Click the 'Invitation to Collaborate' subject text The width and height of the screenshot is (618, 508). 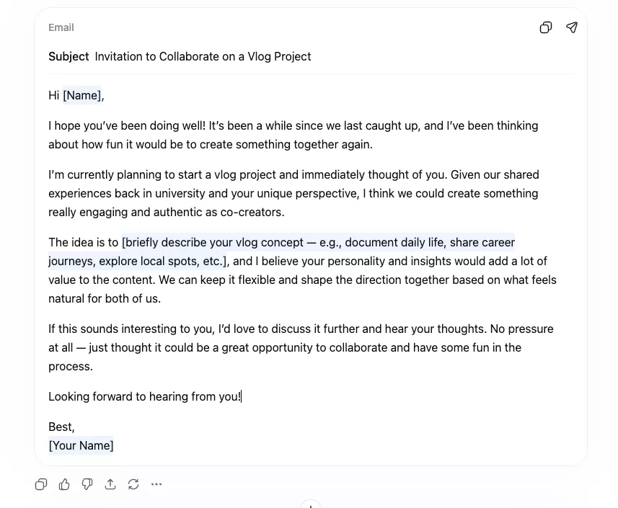(x=202, y=56)
